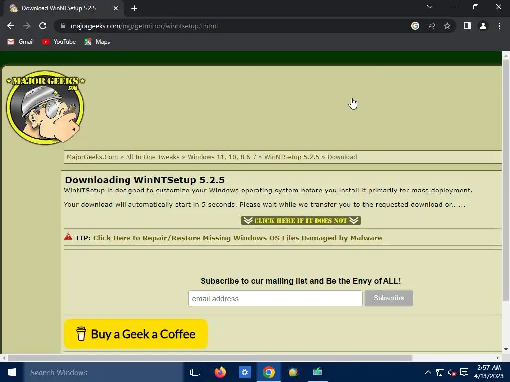Screen dimensions: 510x382
Task: Click Buy a Geek a Coffee
Action: [135, 334]
